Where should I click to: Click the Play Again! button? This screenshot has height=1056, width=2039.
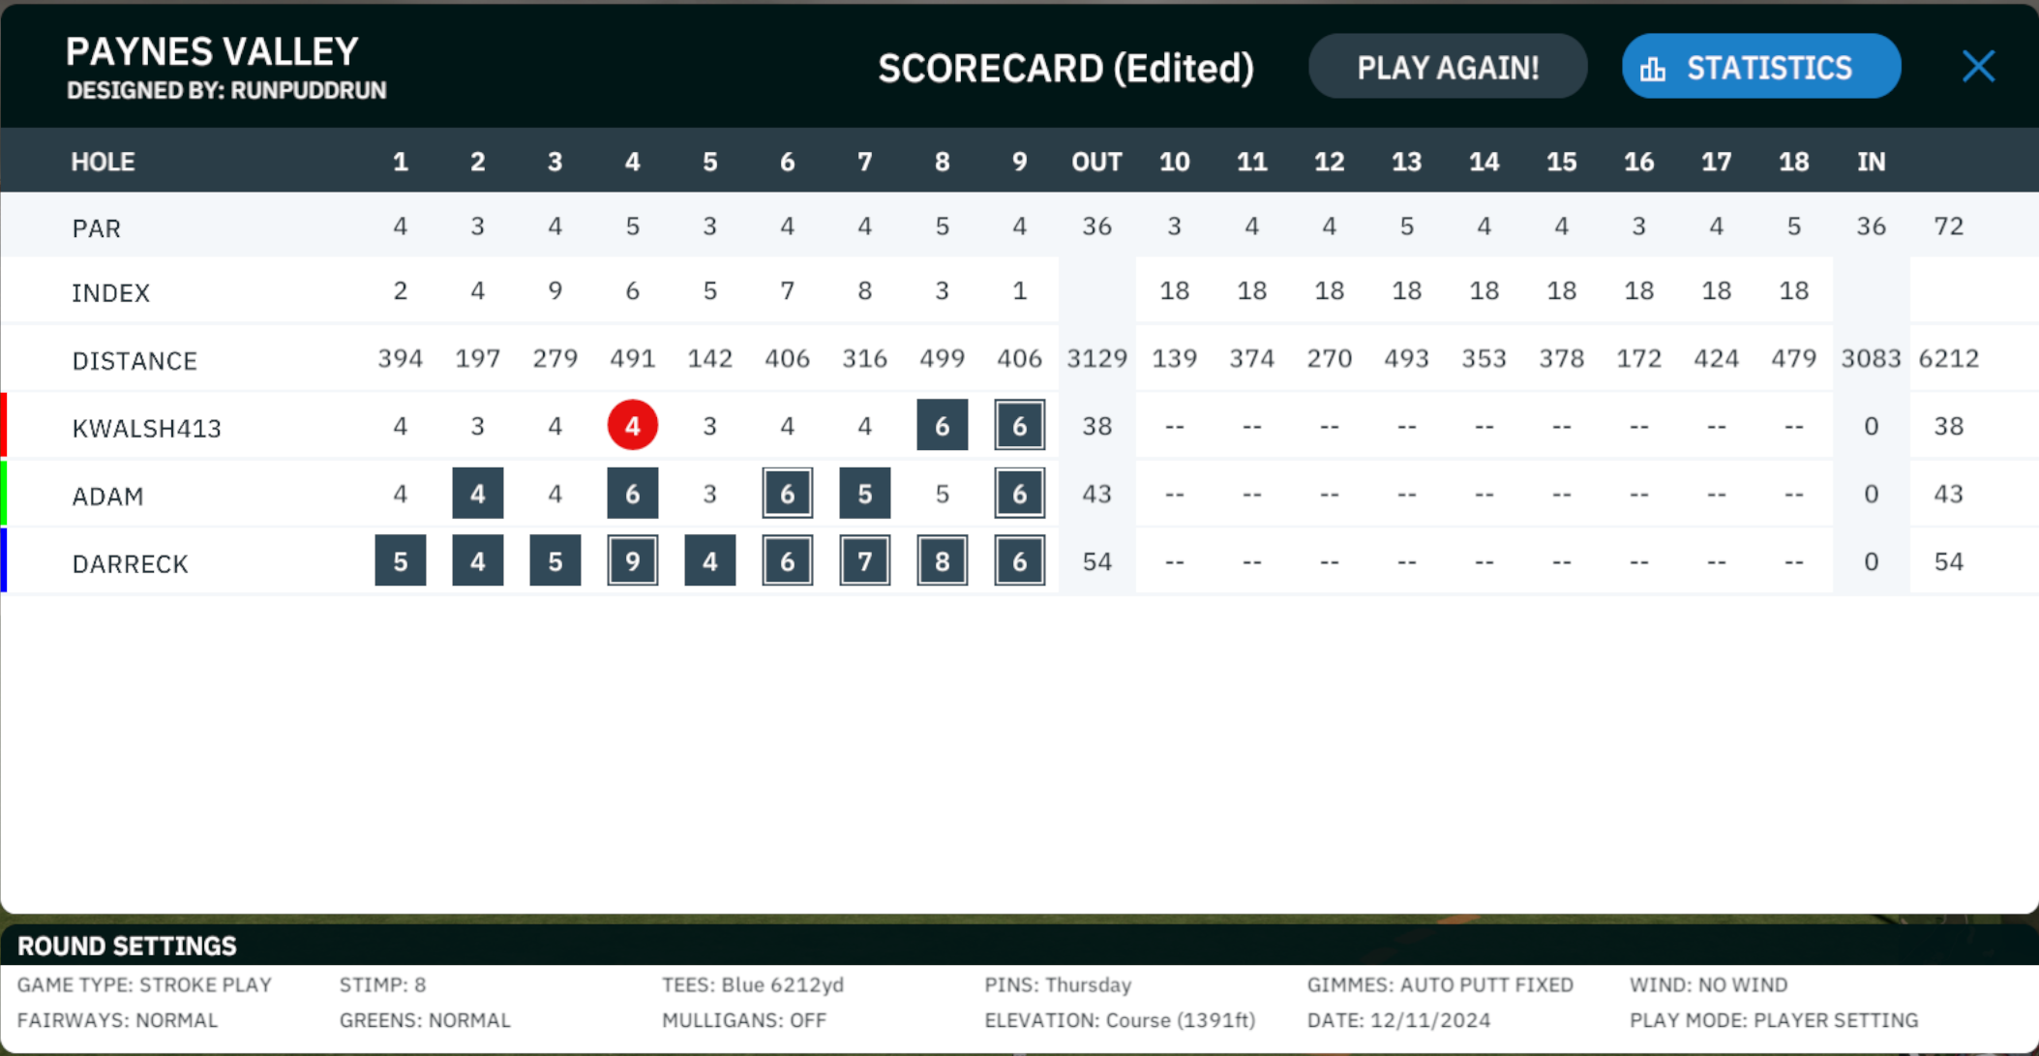[1448, 67]
